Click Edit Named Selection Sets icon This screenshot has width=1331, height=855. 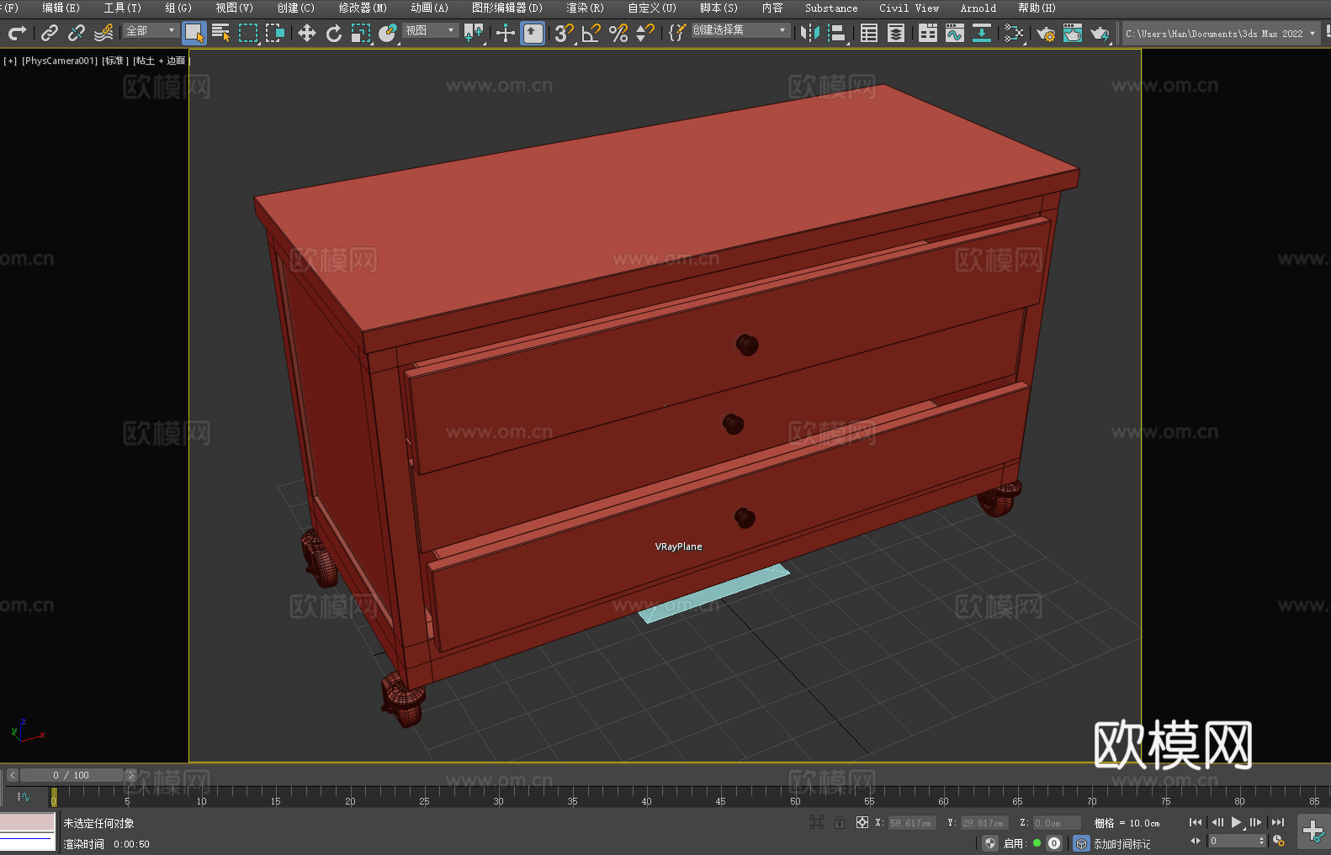(x=677, y=33)
